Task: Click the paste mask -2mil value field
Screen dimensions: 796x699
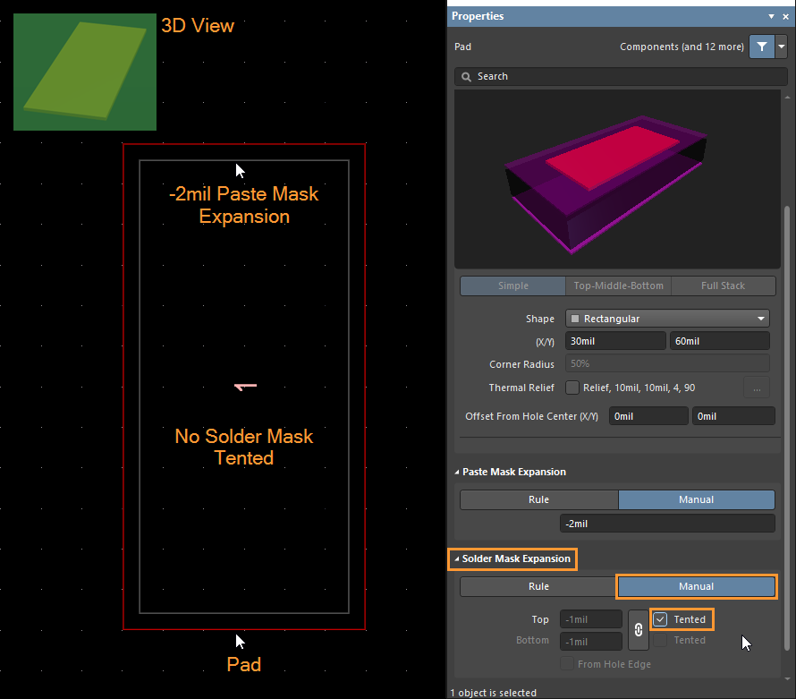Action: [x=667, y=524]
